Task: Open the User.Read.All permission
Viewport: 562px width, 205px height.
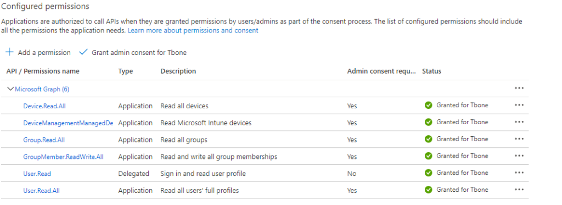Action: tap(42, 190)
